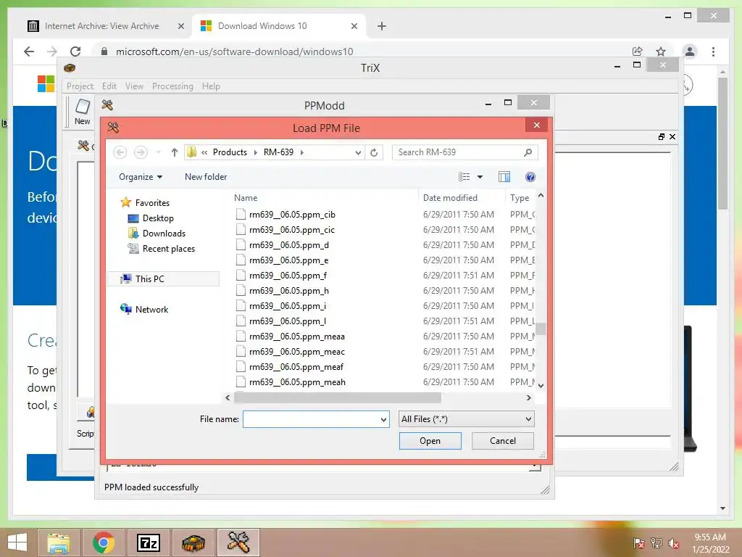The image size is (742, 557).
Task: Open Windows Start menu
Action: 17,542
